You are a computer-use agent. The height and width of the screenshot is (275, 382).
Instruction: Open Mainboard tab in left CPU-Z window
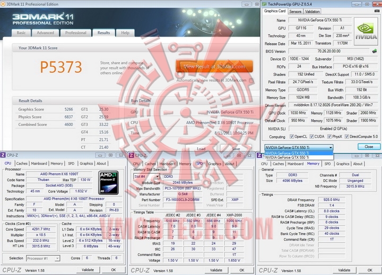point(39,164)
